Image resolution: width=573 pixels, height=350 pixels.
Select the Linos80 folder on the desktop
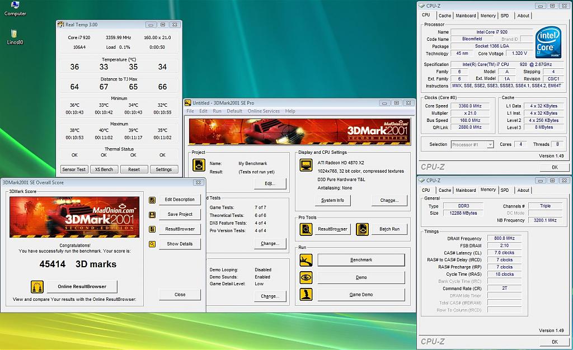point(15,37)
